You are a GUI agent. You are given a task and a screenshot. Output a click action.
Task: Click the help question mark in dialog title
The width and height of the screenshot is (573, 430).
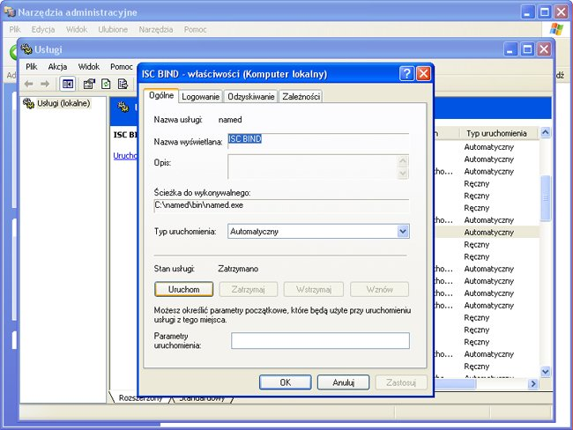(x=406, y=74)
